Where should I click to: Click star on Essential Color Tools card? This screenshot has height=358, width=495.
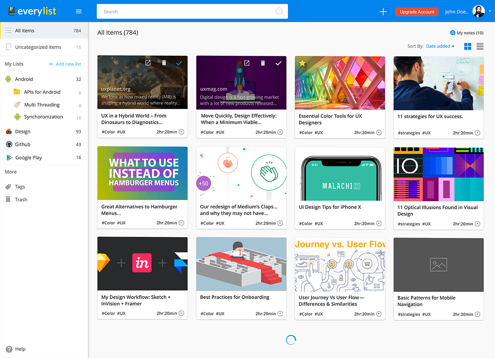click(302, 63)
